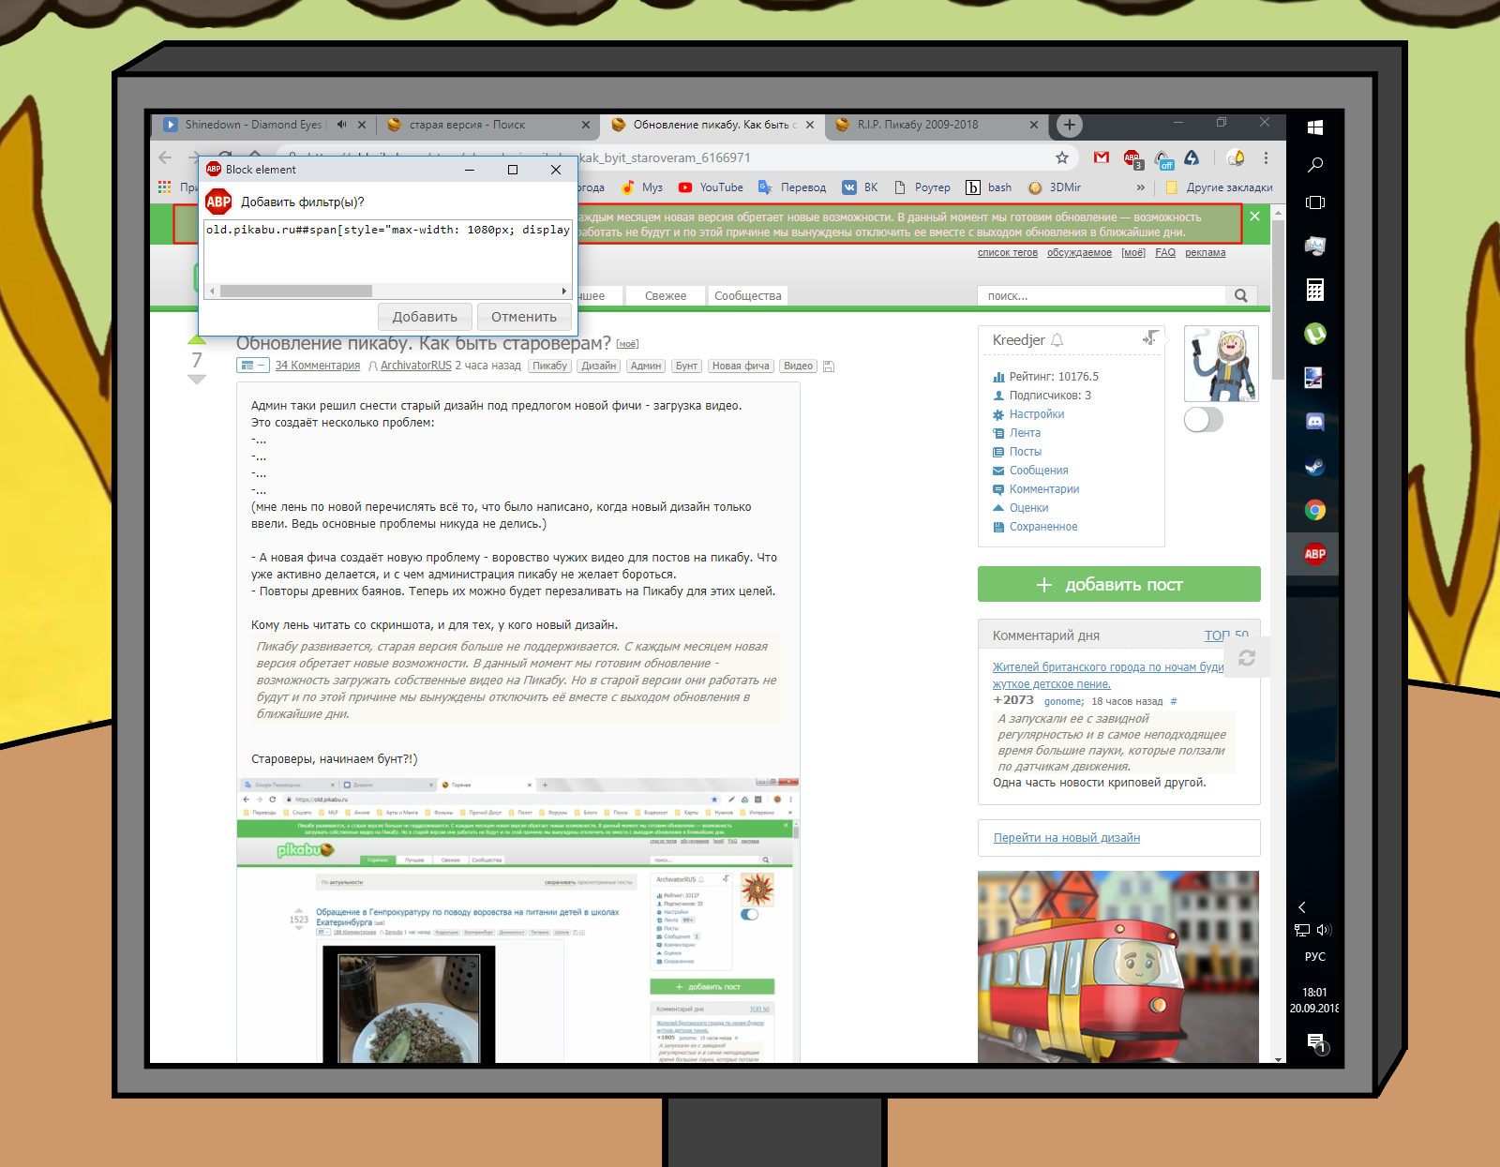The image size is (1500, 1167).
Task: Bookmark this page with the star icon
Action: (x=1062, y=157)
